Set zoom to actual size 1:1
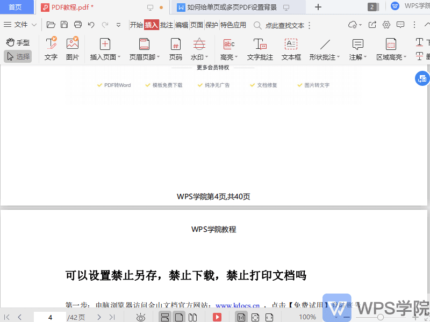430x322 pixels. point(241,317)
